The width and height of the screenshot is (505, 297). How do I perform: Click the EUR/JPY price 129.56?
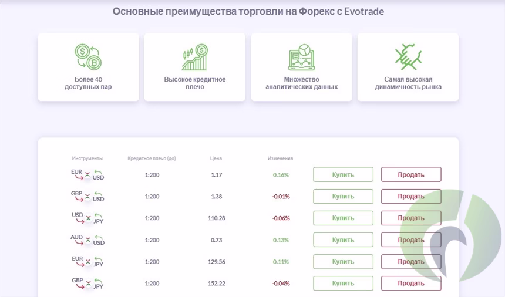click(x=217, y=262)
